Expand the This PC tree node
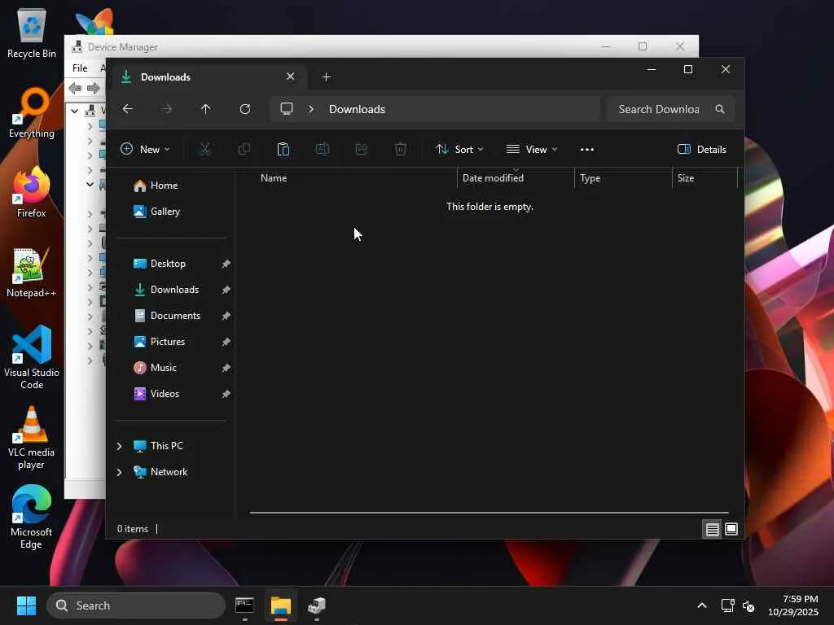 coord(119,446)
